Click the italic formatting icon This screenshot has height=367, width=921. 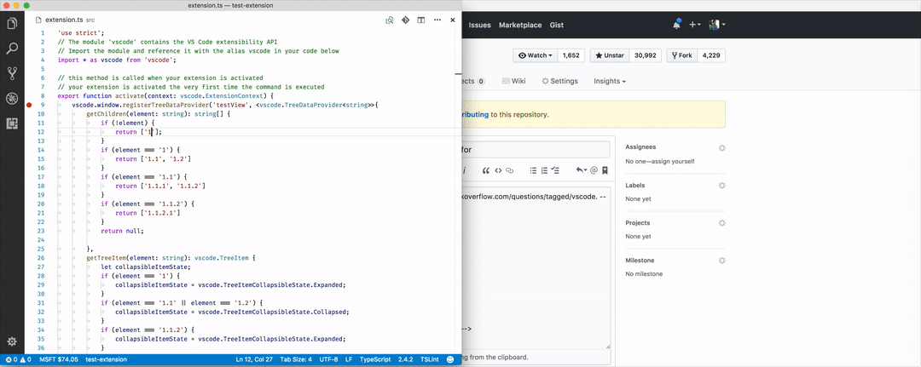click(465, 170)
